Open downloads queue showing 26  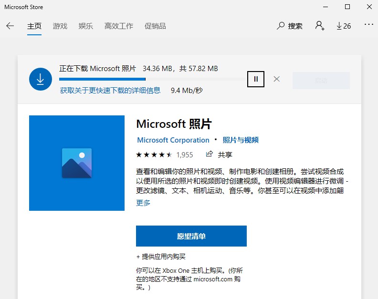coord(344,26)
